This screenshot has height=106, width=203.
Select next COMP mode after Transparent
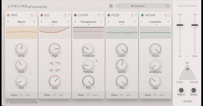[101, 22]
